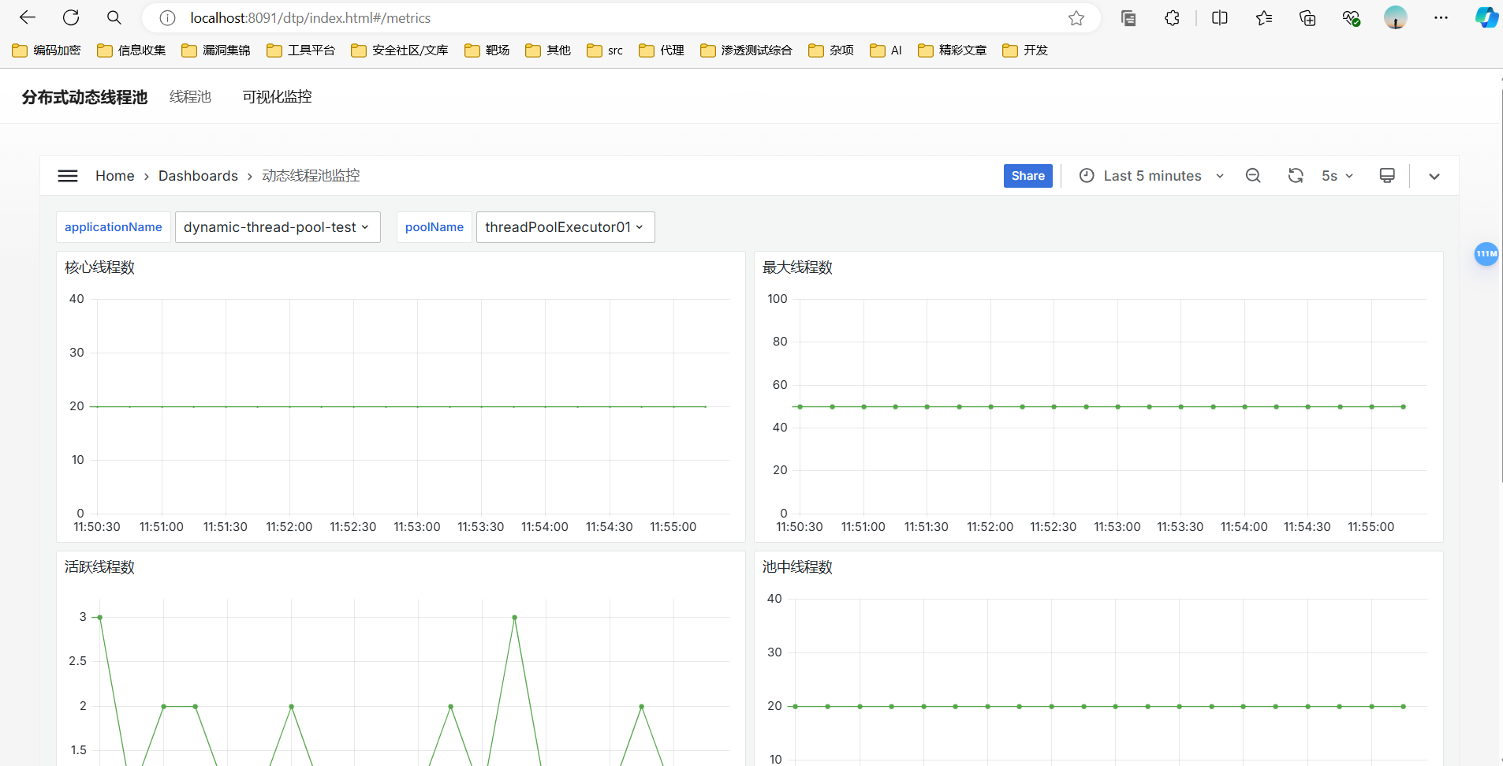
Task: Open the 工具平台 bookmark folder
Action: pyautogui.click(x=301, y=50)
